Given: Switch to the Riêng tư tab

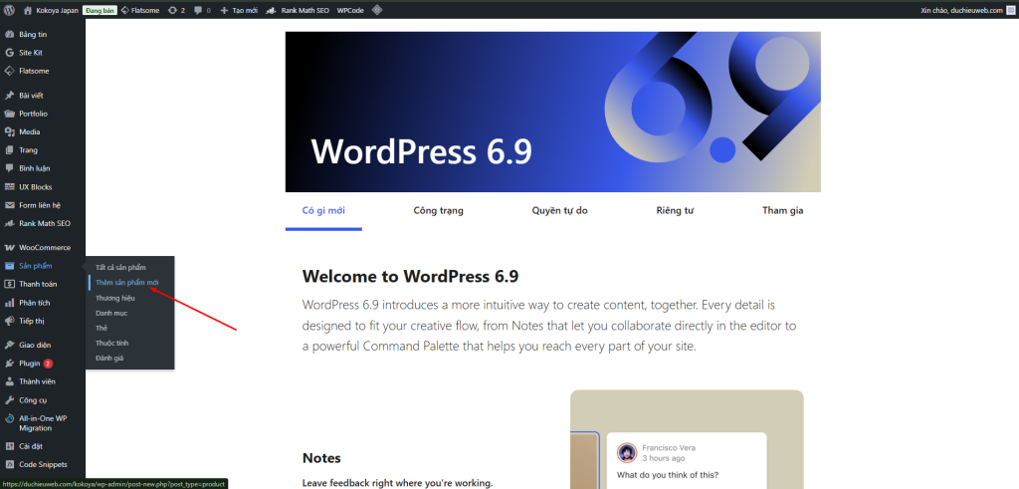Looking at the screenshot, I should [675, 211].
